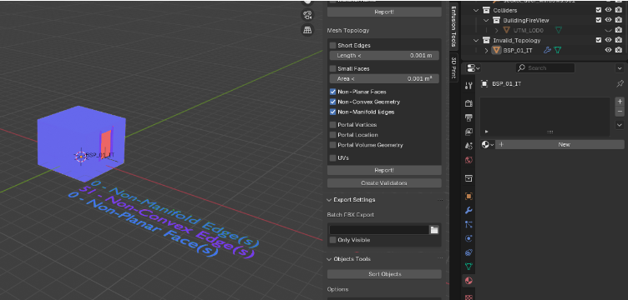Pin the BSP_01_IT properties context
This screenshot has width=628, height=300.
620,83
